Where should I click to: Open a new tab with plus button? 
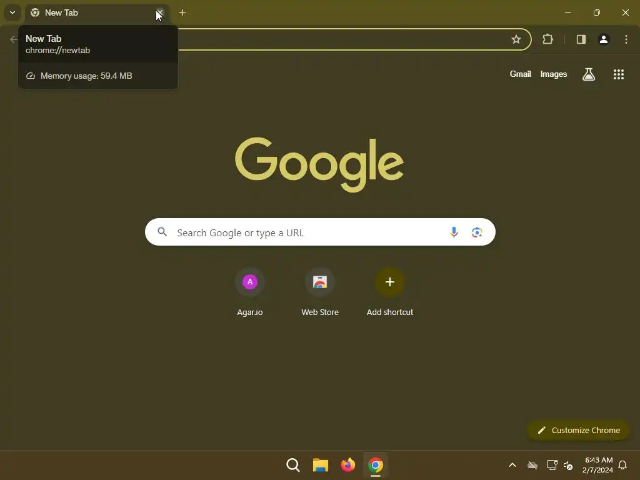[182, 12]
